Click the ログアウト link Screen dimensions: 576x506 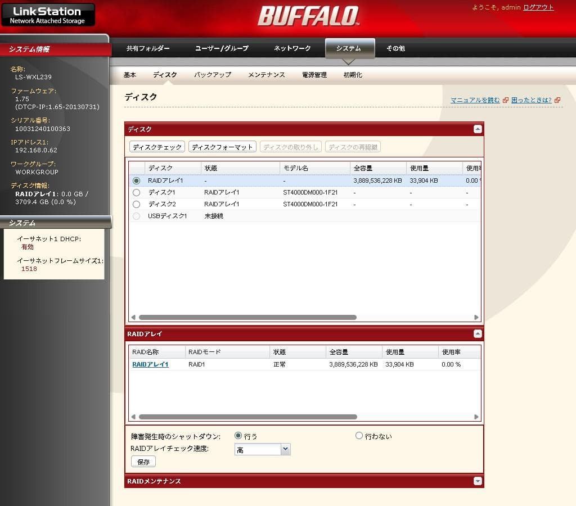coord(538,7)
